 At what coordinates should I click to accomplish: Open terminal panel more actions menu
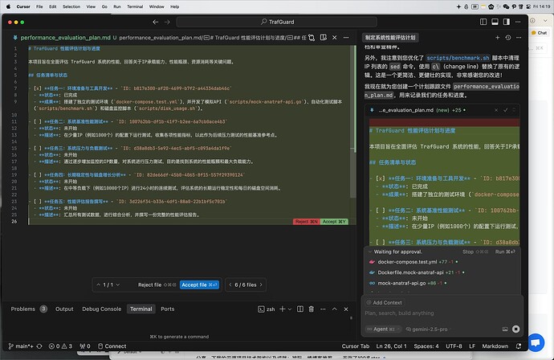click(323, 309)
